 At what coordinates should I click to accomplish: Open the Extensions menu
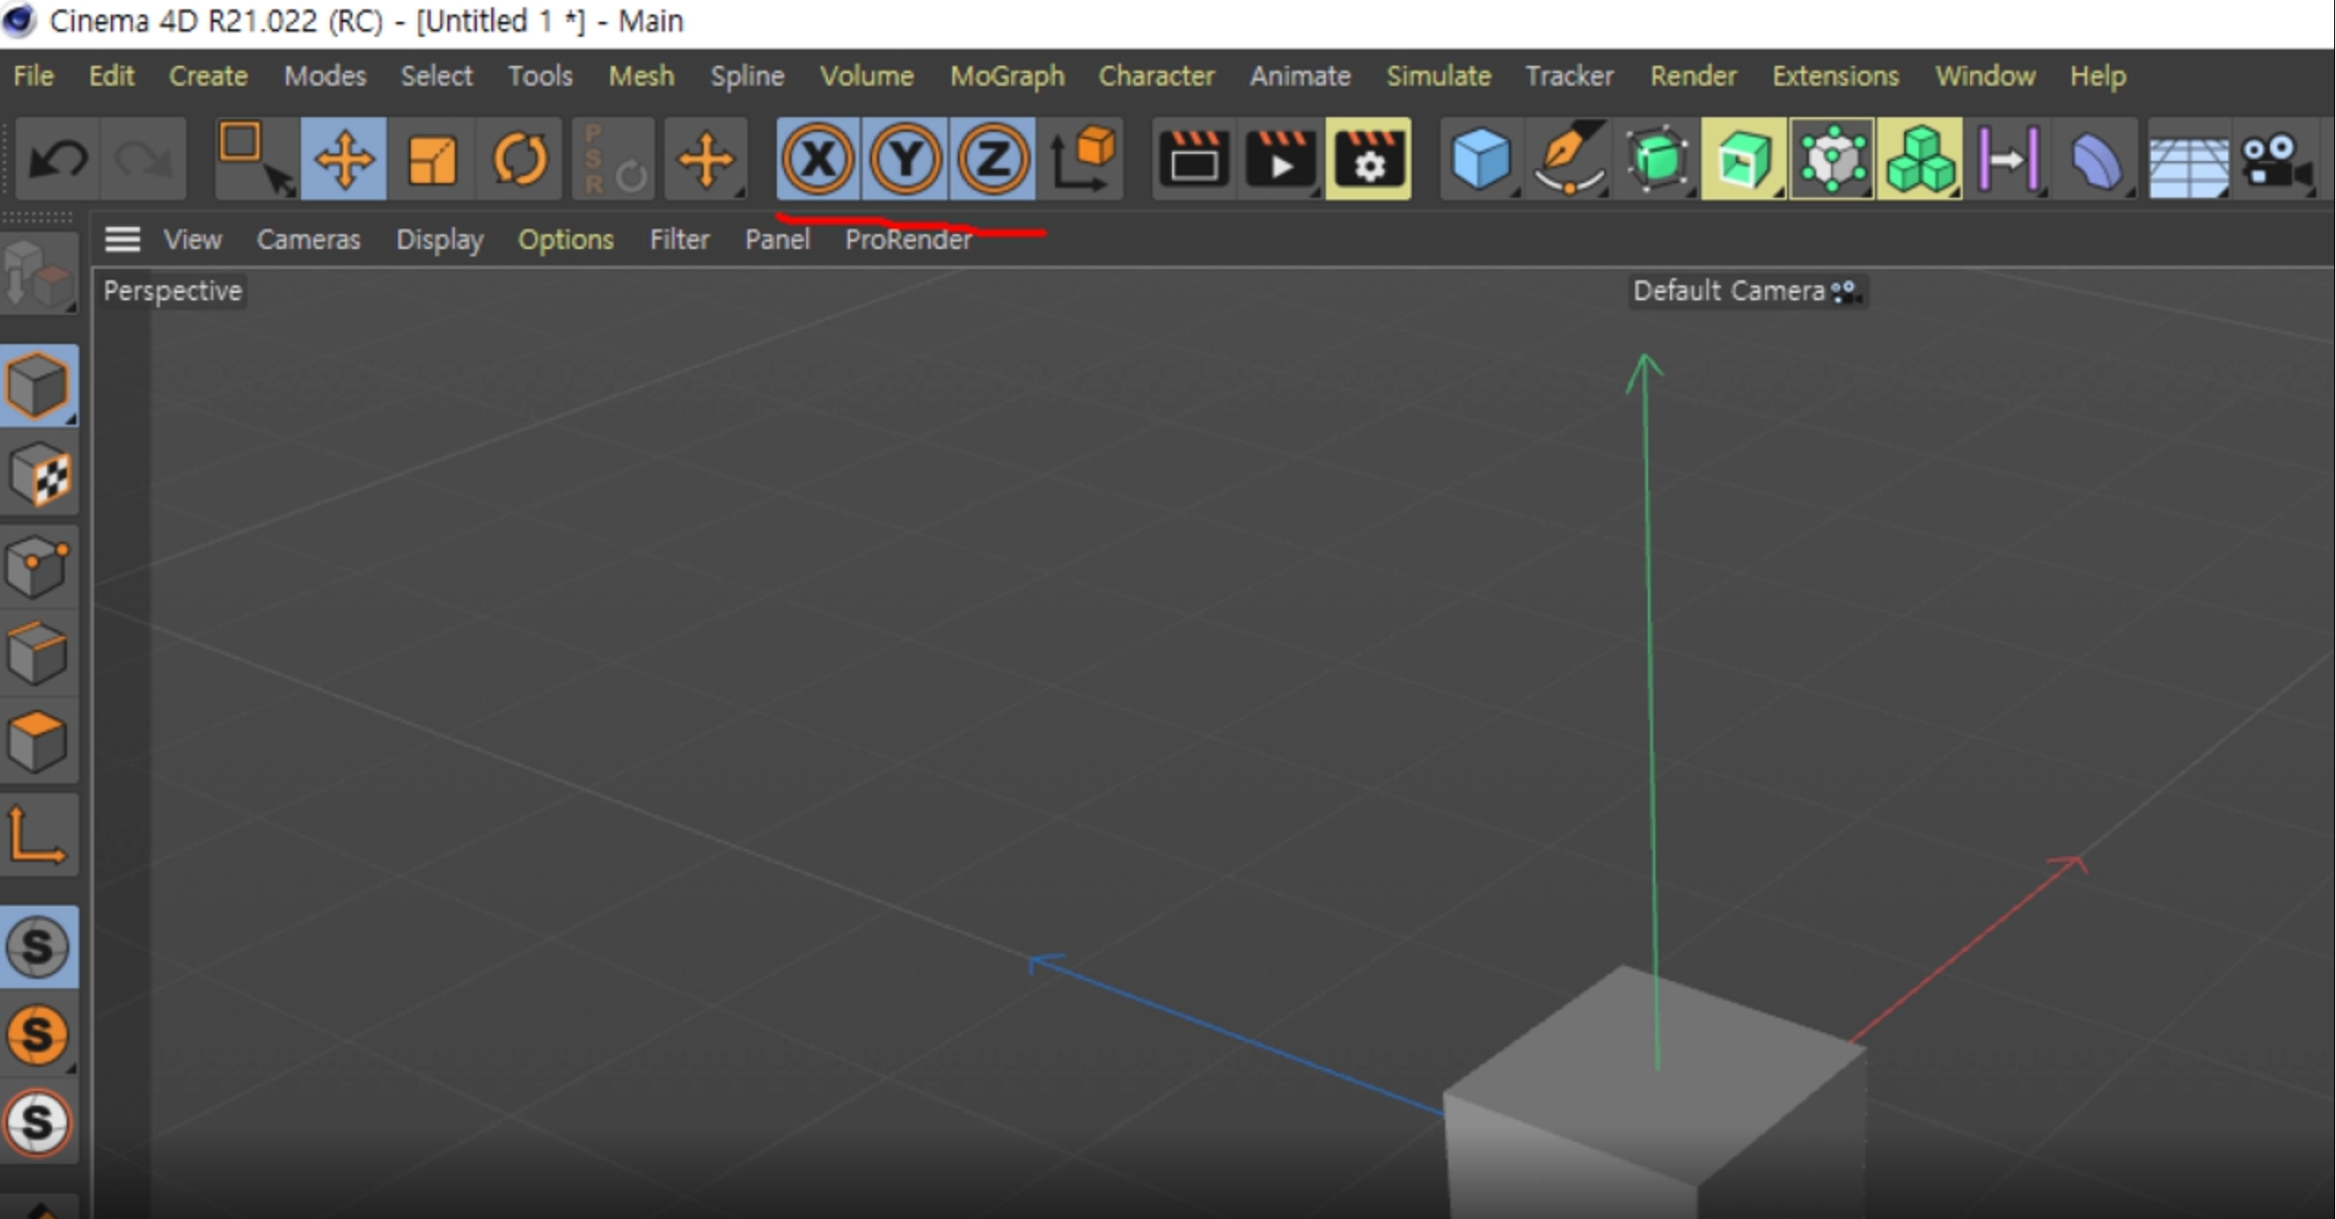[x=1835, y=76]
